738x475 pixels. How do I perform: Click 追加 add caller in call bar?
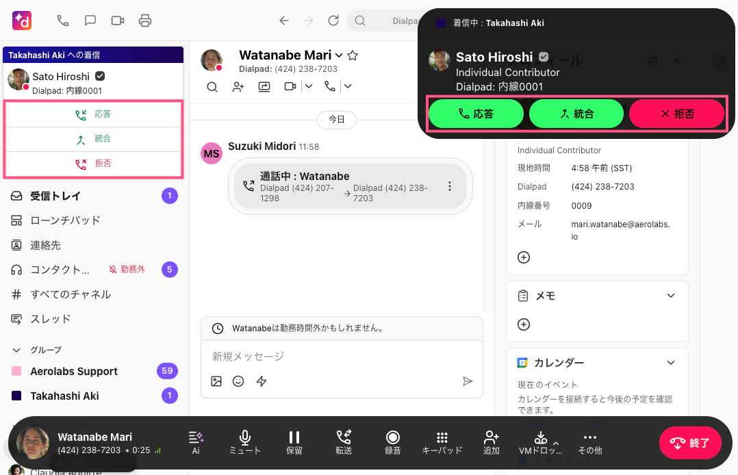(492, 443)
